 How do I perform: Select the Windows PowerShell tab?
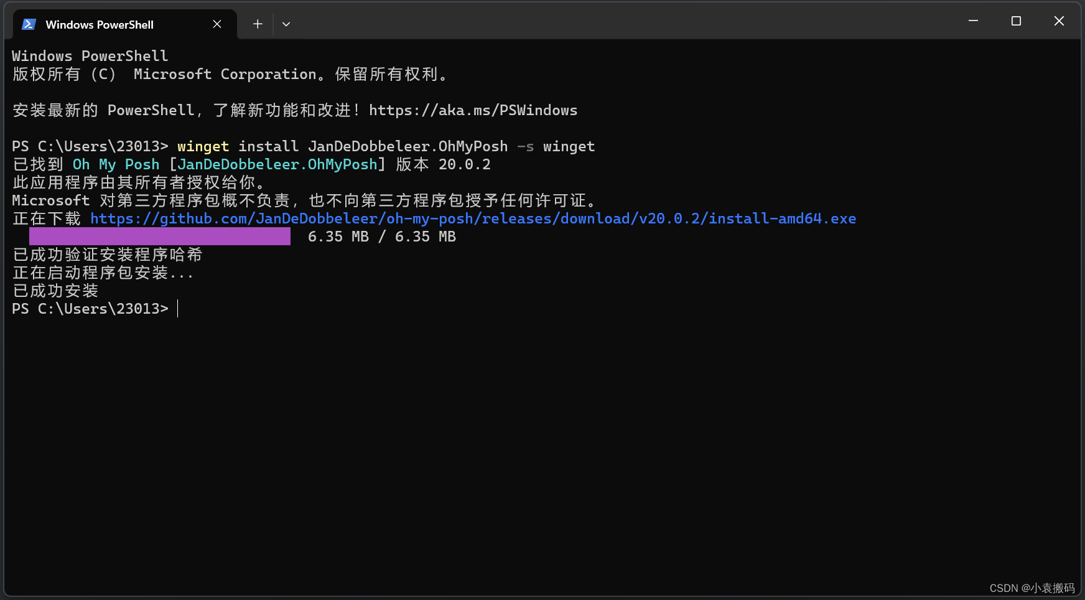(x=124, y=24)
